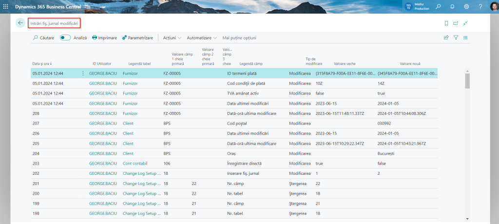Click the back arrow button
The image size is (499, 224).
(20, 23)
